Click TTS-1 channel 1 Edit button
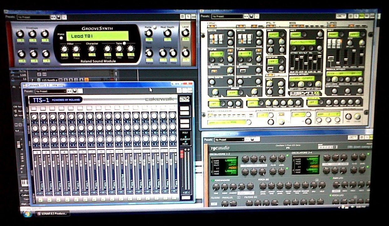 click(x=34, y=108)
